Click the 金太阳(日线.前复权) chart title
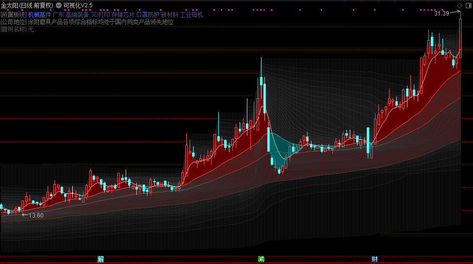The image size is (473, 264). 27,5
